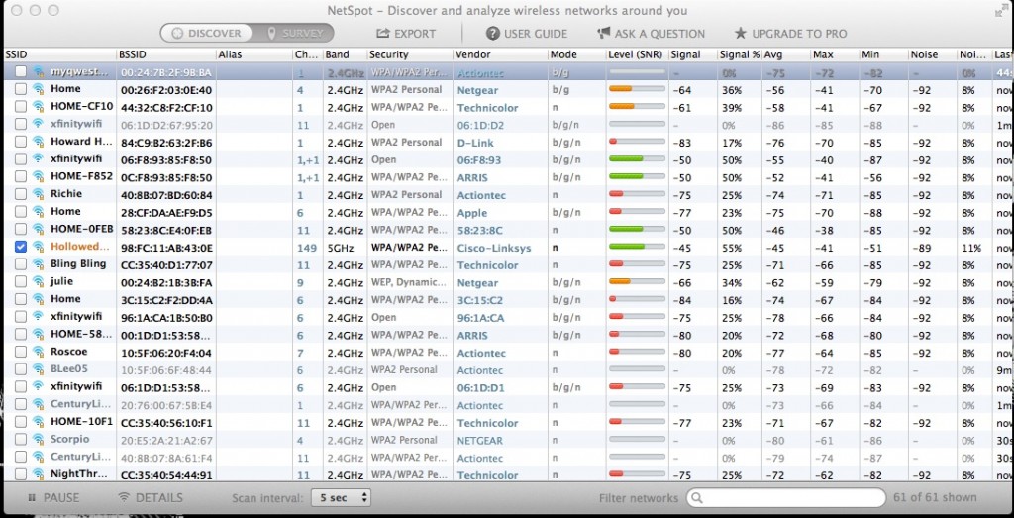Toggle full screen with corner arrows icon
The image size is (1014, 518).
coord(1001,10)
